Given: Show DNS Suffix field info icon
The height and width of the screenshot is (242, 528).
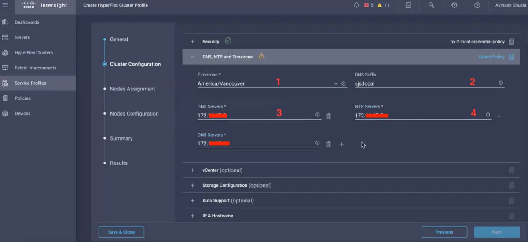Looking at the screenshot, I should (501, 83).
